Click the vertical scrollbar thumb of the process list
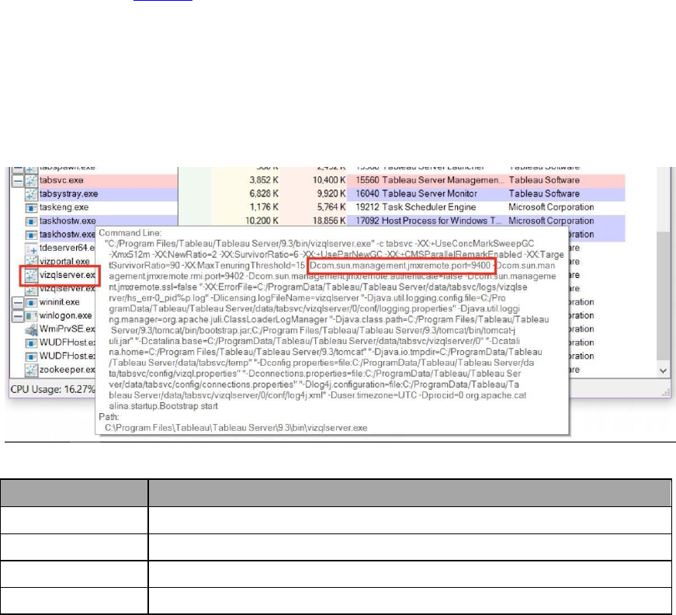Viewport: 676px width, 615px height. [x=663, y=295]
